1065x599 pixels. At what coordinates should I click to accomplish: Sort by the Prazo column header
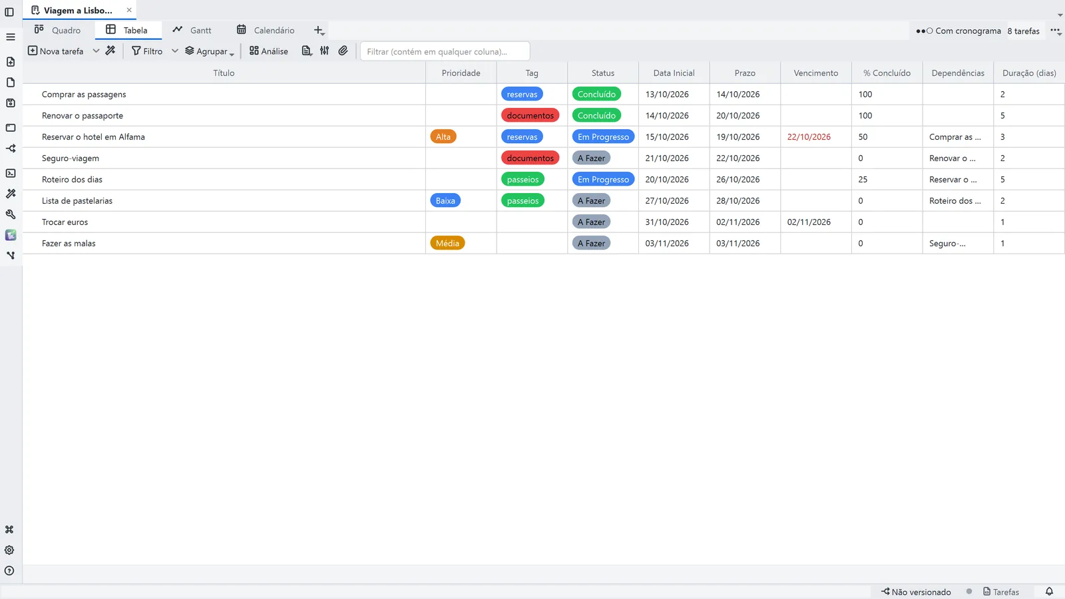[x=745, y=73]
